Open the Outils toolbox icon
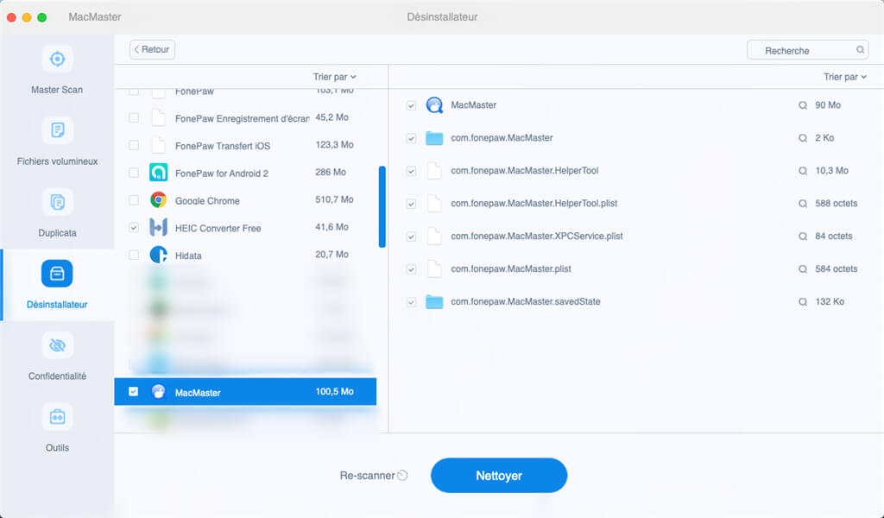Image resolution: width=884 pixels, height=518 pixels. [x=57, y=416]
